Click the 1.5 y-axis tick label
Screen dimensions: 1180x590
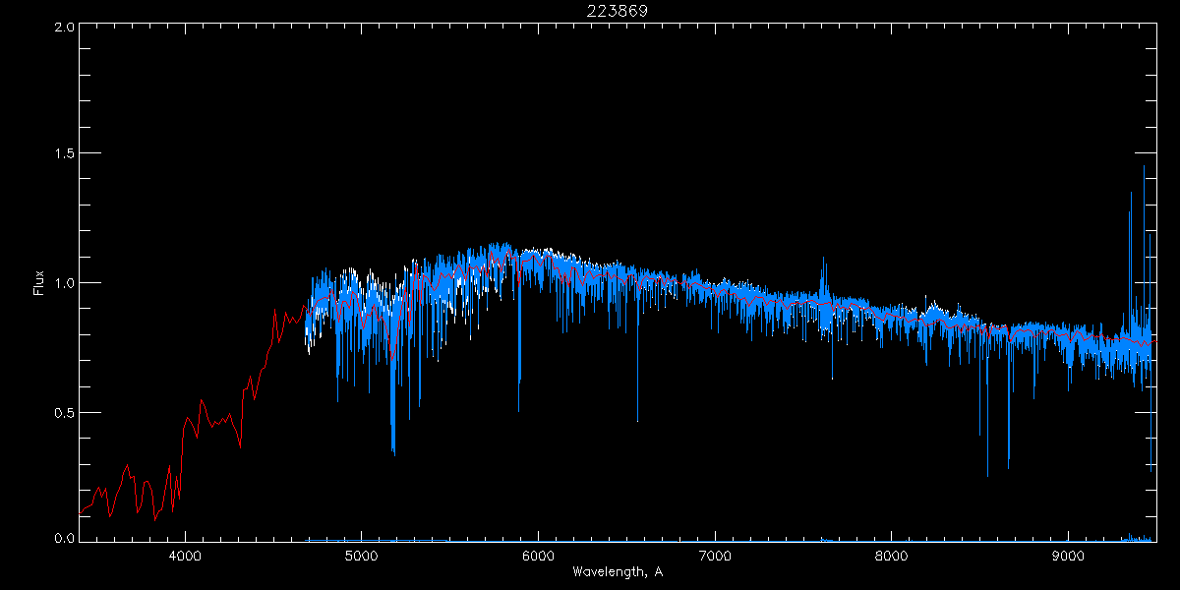[x=64, y=154]
